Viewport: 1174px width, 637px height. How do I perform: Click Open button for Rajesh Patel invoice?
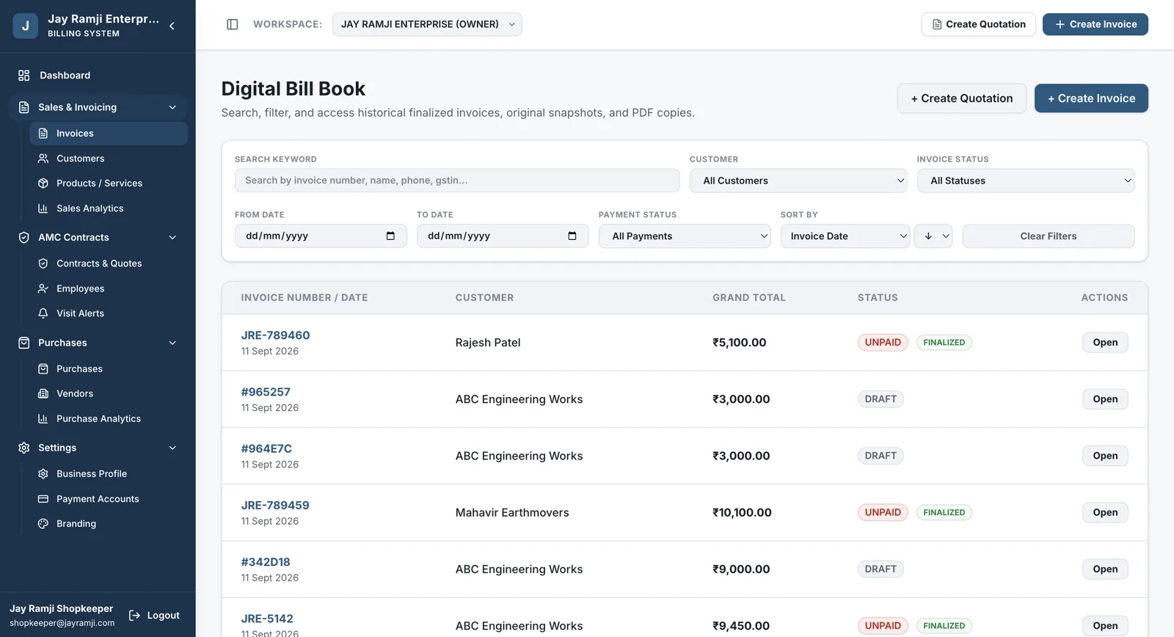tap(1105, 343)
